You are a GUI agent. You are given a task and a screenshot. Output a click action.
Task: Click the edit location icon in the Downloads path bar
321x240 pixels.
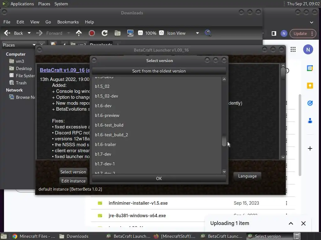click(53, 44)
